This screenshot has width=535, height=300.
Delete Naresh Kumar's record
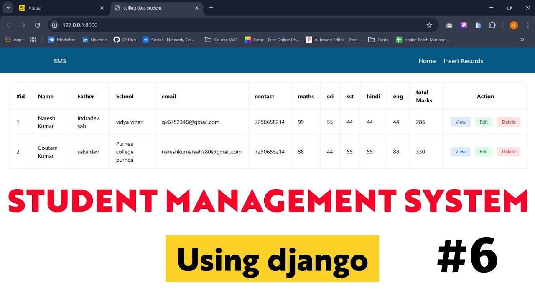[x=509, y=122]
